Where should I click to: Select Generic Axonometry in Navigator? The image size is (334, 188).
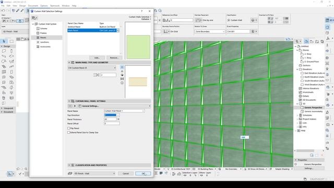point(313,111)
